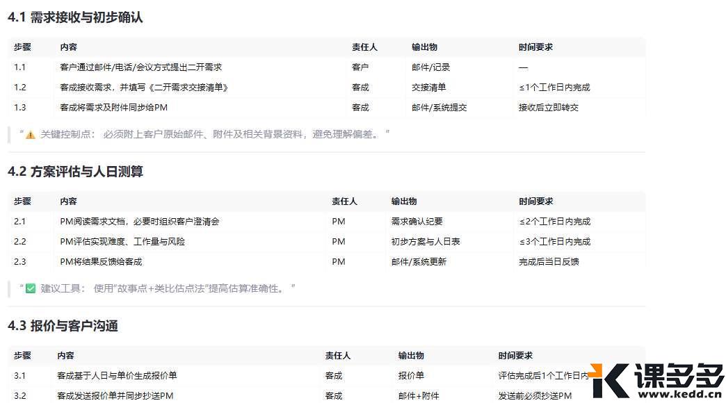Select cell '客成将需求及附件同步给PM'
This screenshot has width=726, height=403.
tap(114, 107)
